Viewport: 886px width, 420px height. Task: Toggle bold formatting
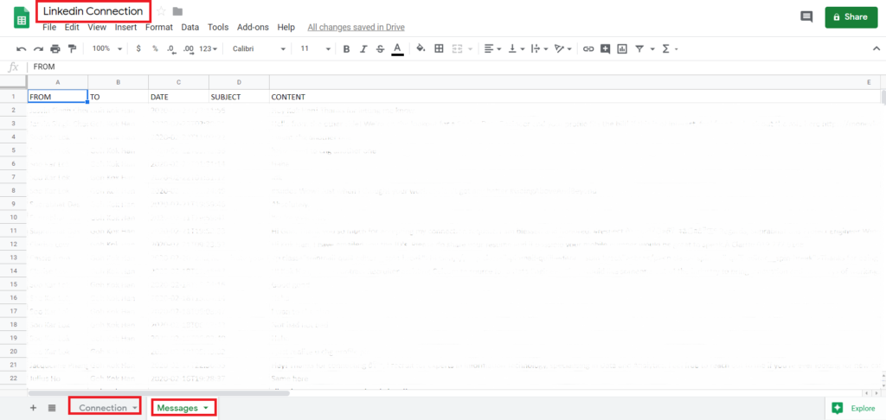[346, 48]
